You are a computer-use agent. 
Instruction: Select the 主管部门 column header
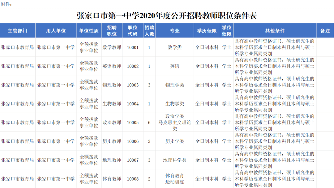pos(18,31)
